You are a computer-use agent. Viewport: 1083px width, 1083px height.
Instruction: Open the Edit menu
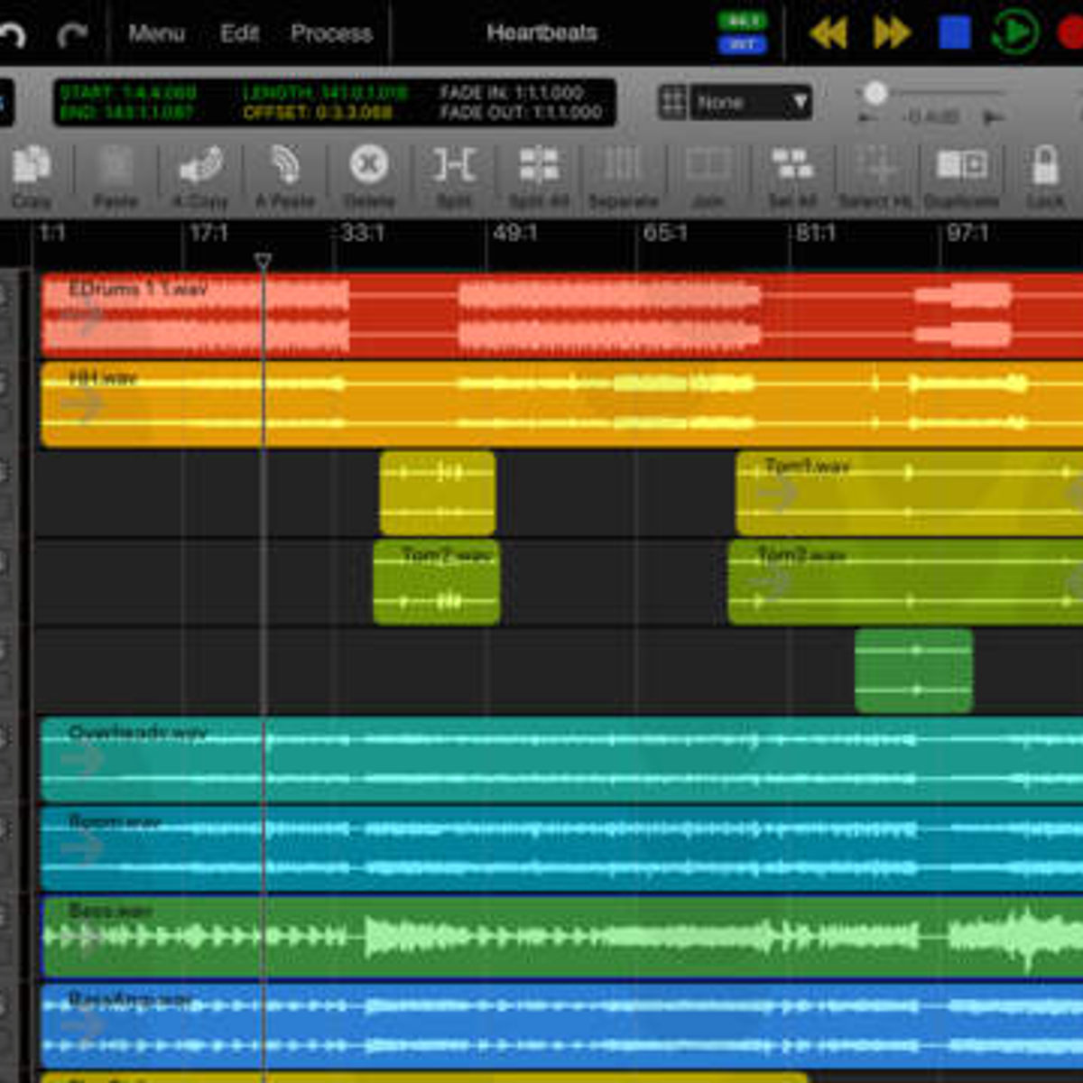click(x=239, y=33)
